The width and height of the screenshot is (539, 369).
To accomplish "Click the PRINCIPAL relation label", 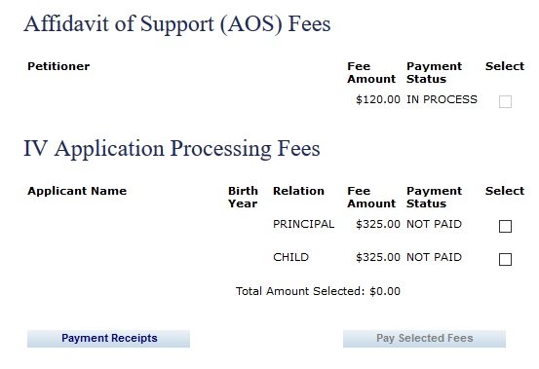I will pos(303,224).
